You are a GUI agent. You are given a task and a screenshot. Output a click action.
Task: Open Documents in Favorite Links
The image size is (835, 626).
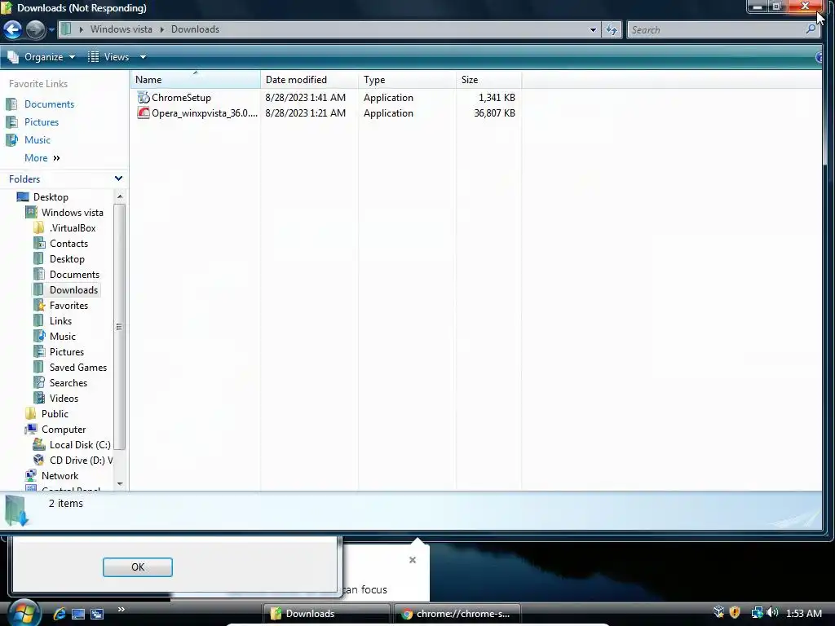coord(49,104)
